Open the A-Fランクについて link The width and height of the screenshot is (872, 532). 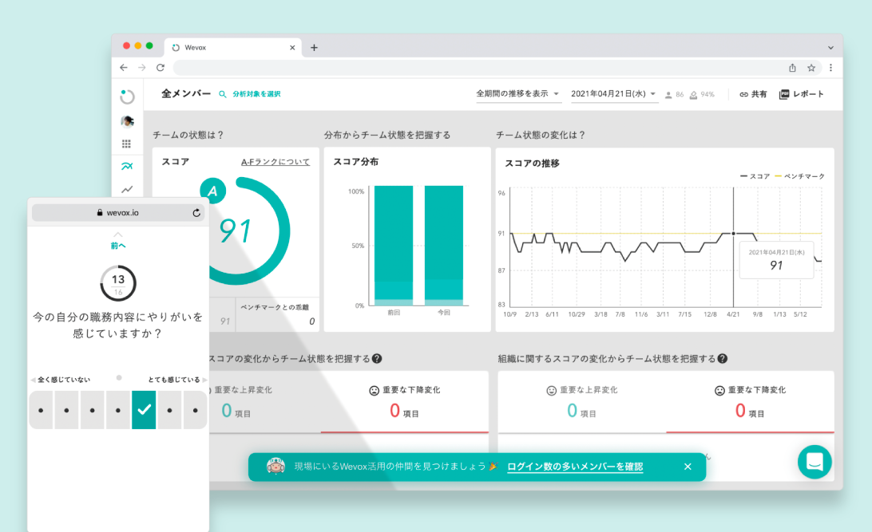tap(275, 162)
